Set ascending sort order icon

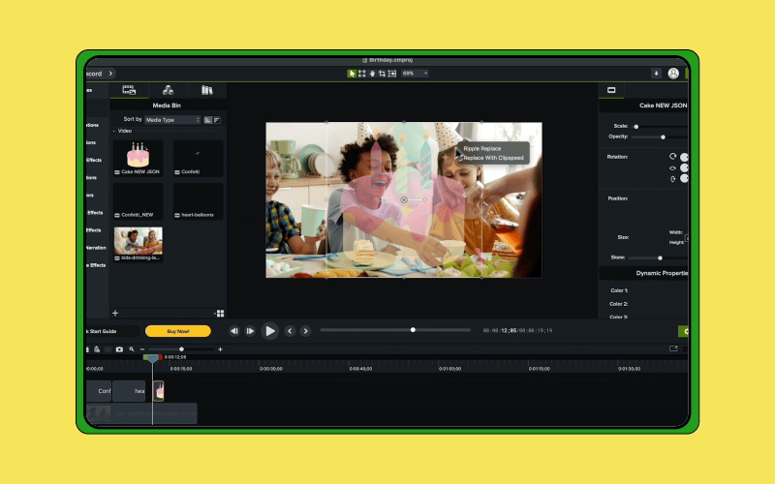(x=208, y=120)
